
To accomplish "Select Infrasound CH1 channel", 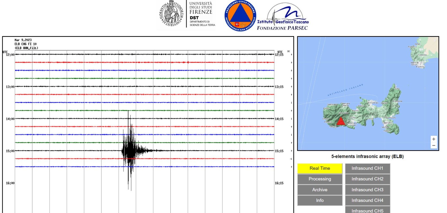I will click(x=367, y=168).
